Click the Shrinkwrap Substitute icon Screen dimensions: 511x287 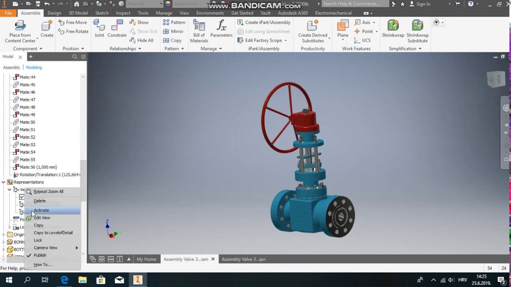(x=417, y=26)
